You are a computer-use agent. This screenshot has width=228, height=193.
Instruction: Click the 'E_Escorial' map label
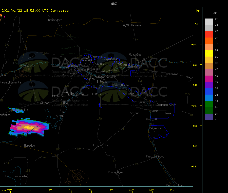[94, 87]
